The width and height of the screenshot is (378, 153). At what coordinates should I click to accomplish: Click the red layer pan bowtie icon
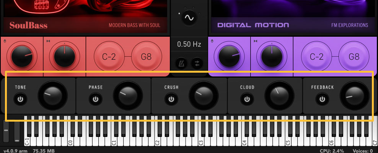tap(48, 41)
